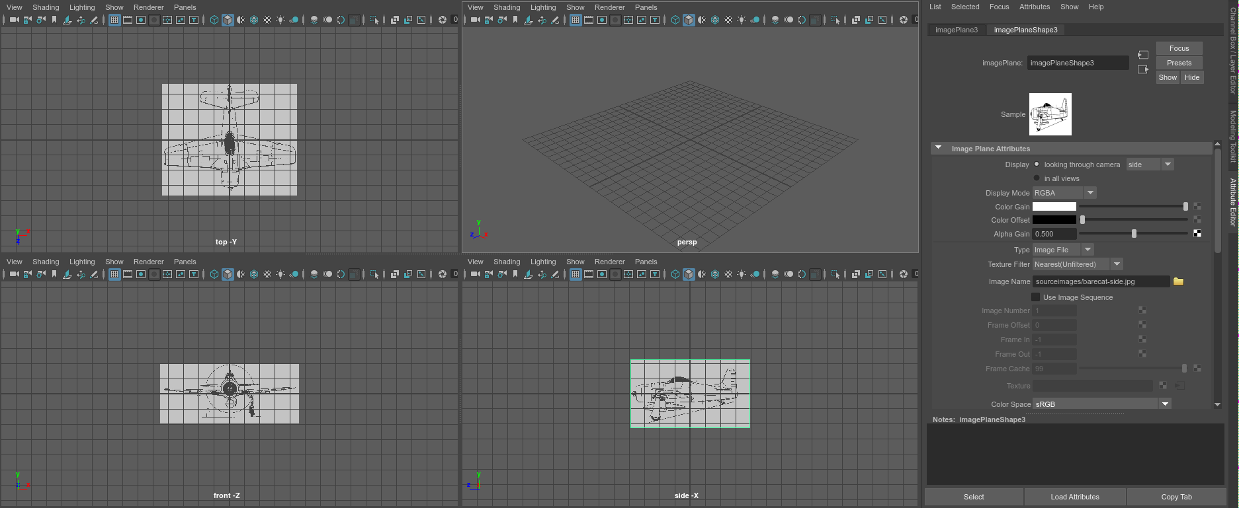Click Load Attributes button
The width and height of the screenshot is (1239, 508).
click(1074, 497)
